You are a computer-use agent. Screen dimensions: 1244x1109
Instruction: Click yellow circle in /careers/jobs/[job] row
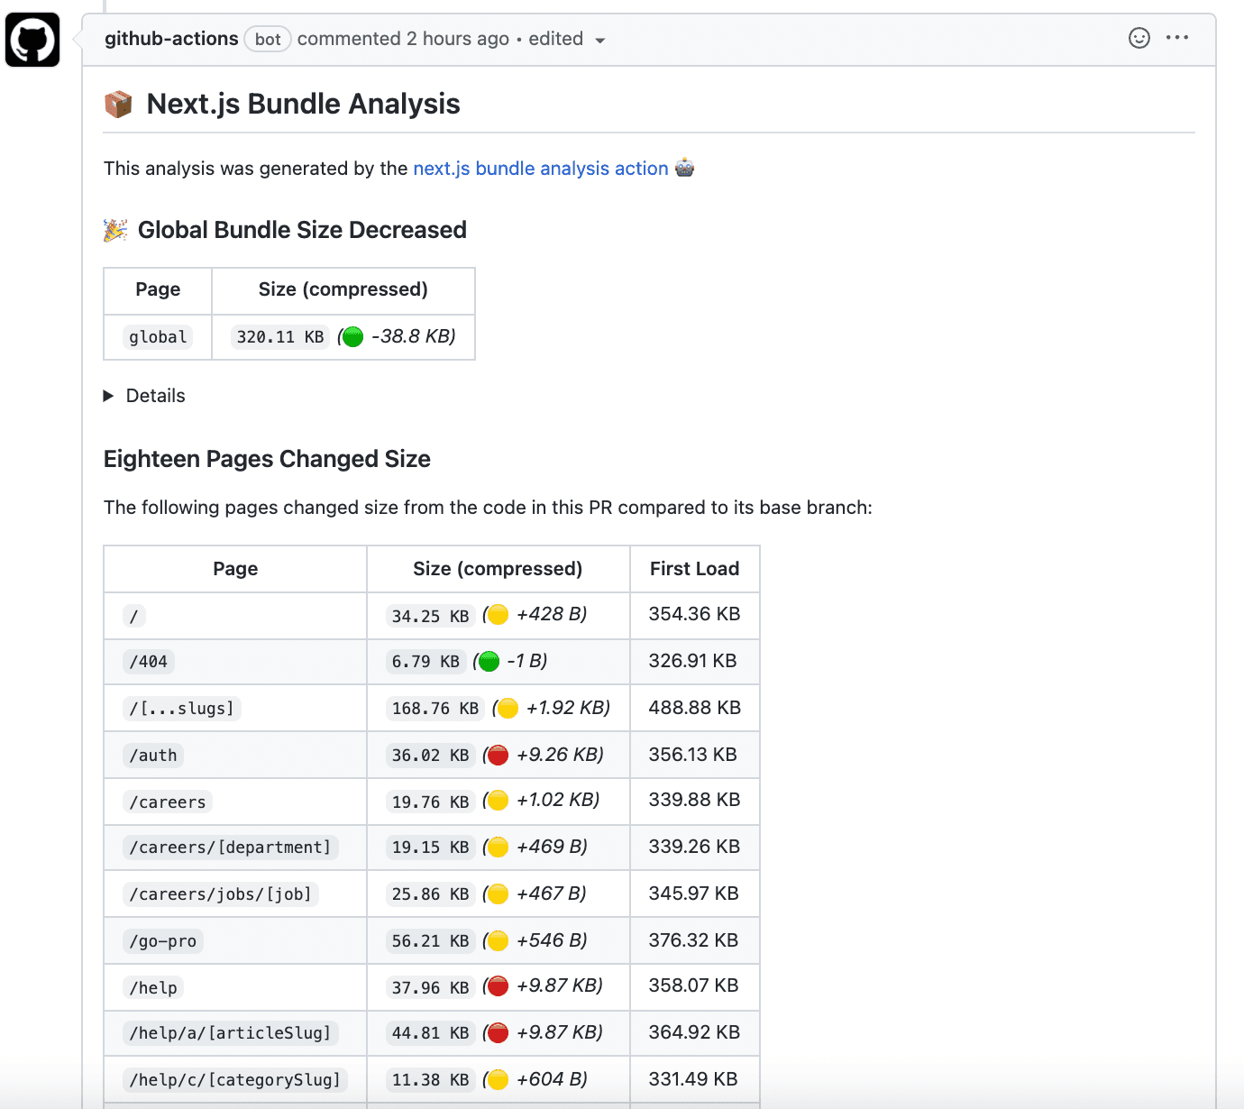(x=498, y=894)
